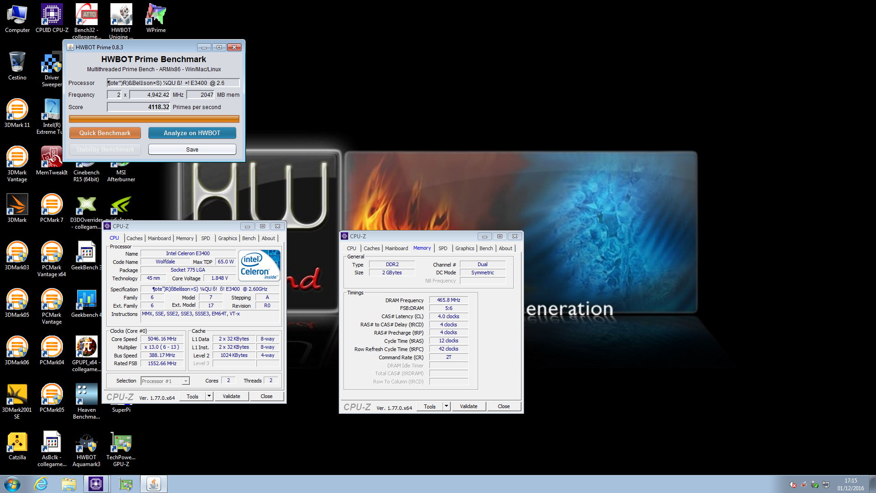Viewport: 876px width, 493px height.
Task: Open AsBclk desktop shortcut
Action: click(x=52, y=448)
